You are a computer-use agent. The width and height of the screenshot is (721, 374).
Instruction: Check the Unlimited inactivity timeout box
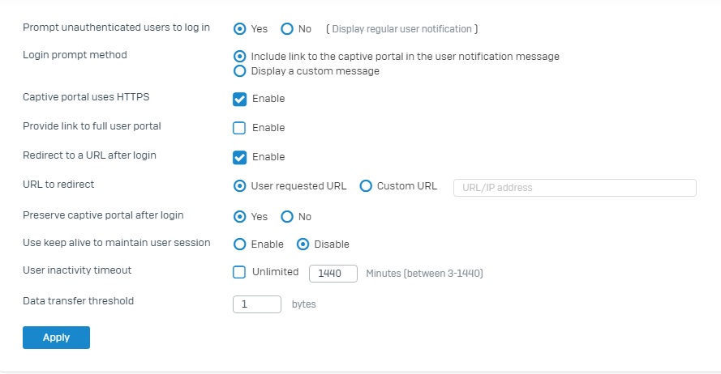coord(239,272)
